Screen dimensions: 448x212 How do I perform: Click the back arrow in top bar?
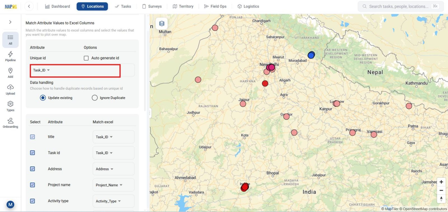[x=29, y=6]
